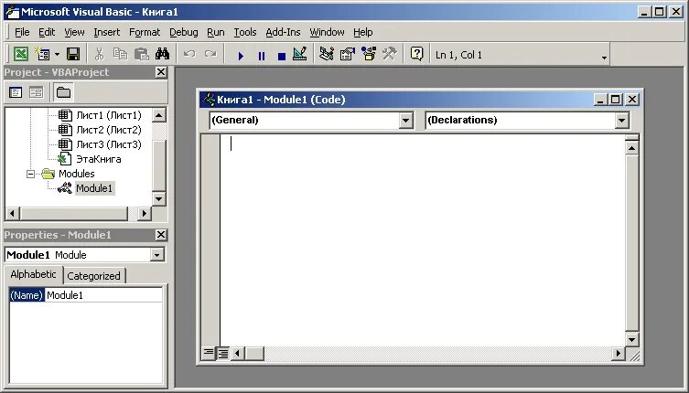The height and width of the screenshot is (393, 689).
Task: Click the Redo arrow icon
Action: tap(210, 55)
